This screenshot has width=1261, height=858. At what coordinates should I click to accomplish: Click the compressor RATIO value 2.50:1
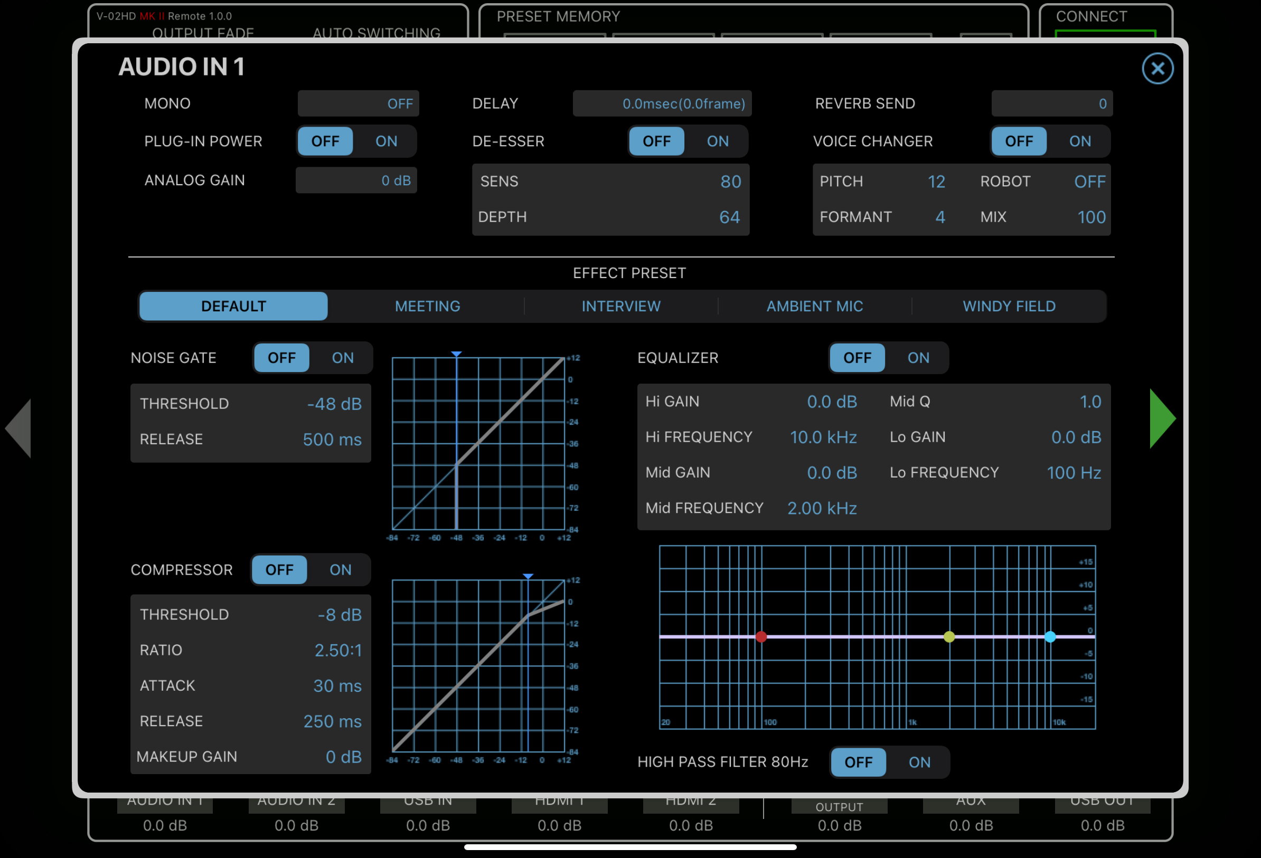click(x=337, y=650)
